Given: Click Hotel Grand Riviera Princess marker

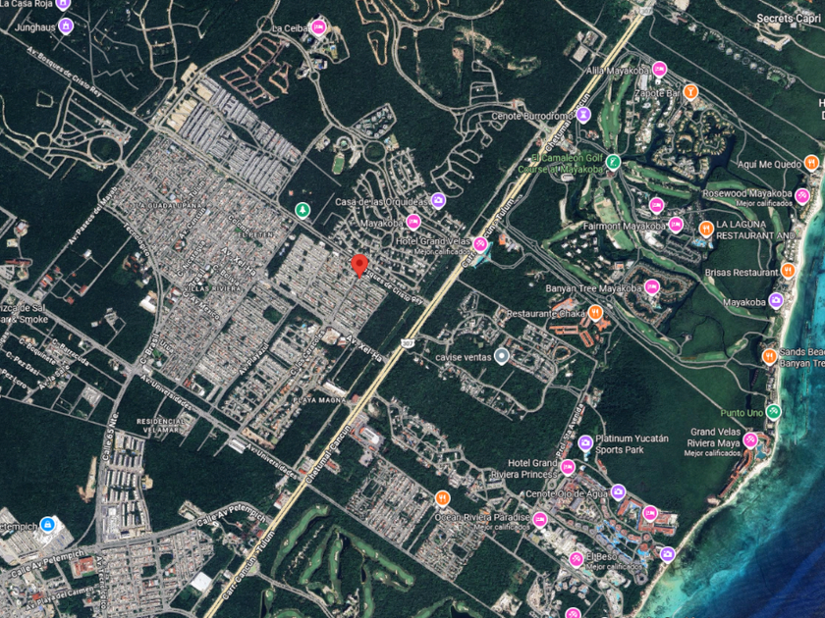Looking at the screenshot, I should click(568, 467).
